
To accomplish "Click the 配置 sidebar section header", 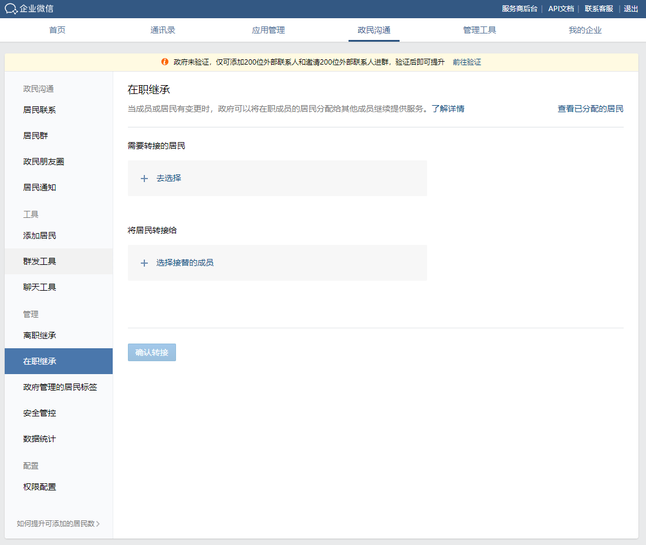I will click(31, 466).
